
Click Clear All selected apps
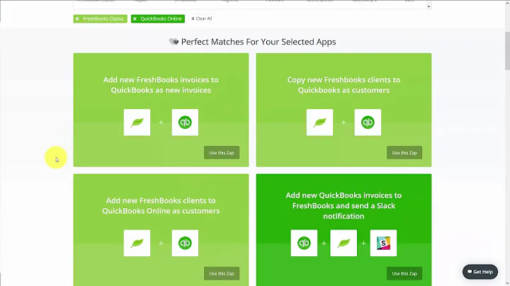(202, 19)
